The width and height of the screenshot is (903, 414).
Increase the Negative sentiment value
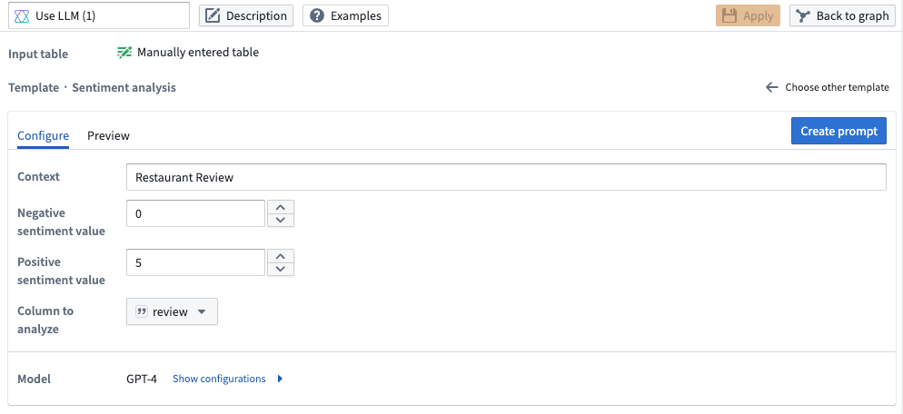[x=281, y=207]
